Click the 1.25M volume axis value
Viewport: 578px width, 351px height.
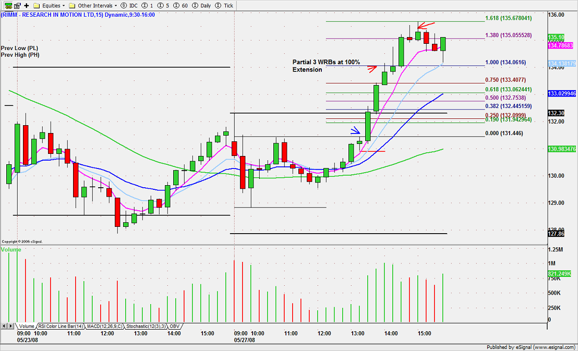click(555, 250)
